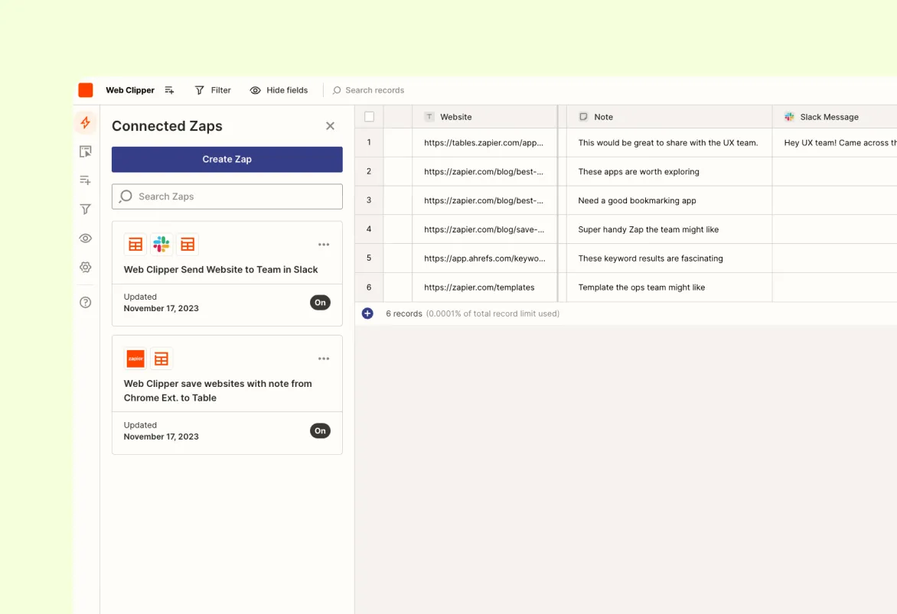
Task: Open help using the question mark icon
Action: pos(86,302)
